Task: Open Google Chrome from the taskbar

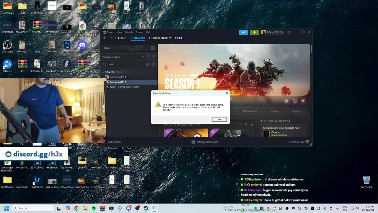Action: (76, 208)
